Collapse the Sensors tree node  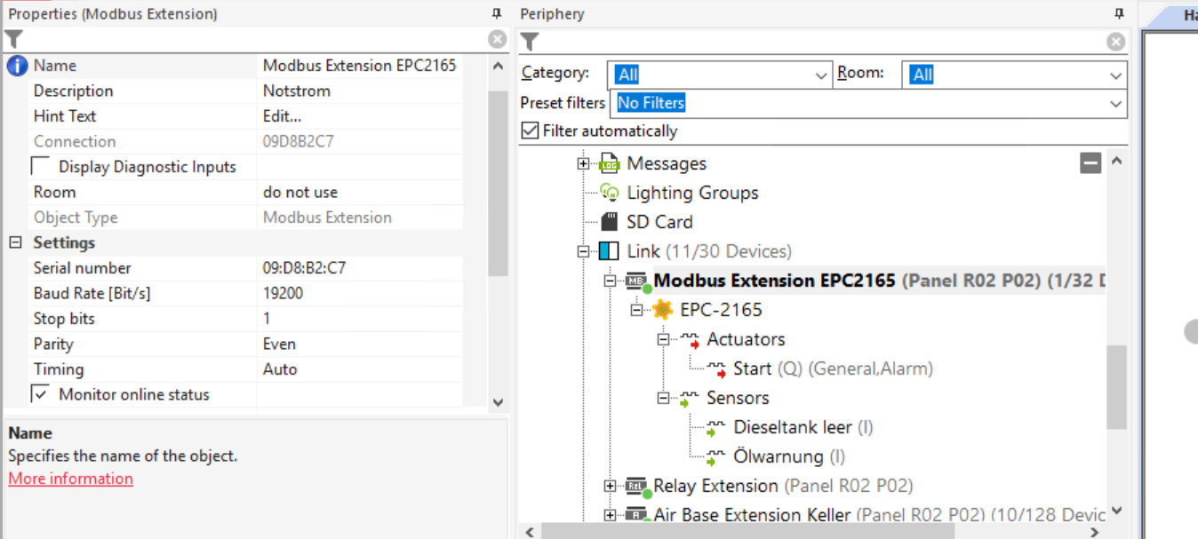point(663,399)
